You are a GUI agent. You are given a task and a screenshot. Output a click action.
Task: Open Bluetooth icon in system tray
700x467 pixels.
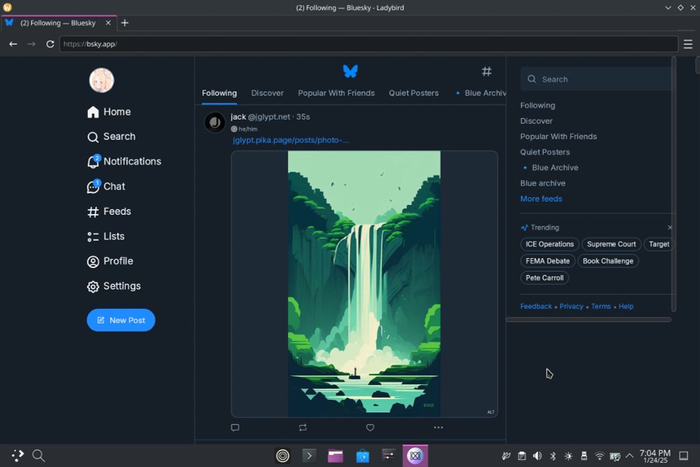pyautogui.click(x=553, y=456)
